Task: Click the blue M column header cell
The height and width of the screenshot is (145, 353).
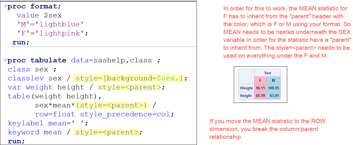Action: (273, 80)
